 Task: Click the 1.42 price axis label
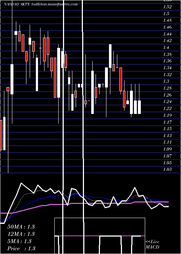click(x=167, y=41)
